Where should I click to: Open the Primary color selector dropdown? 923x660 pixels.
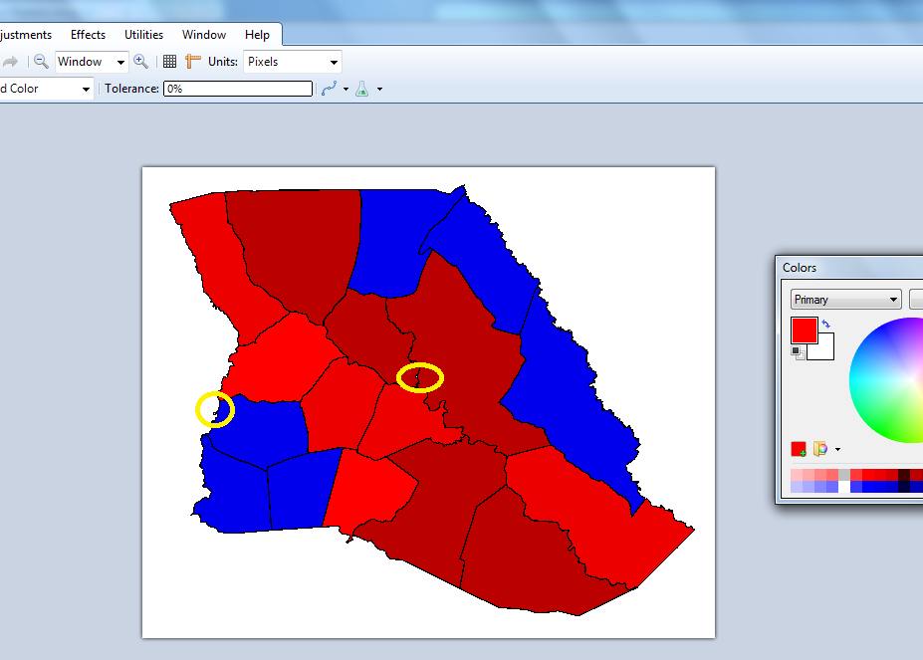(x=845, y=299)
